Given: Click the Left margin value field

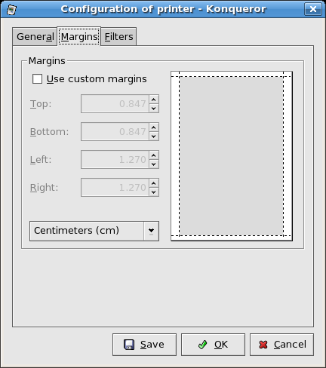Looking at the screenshot, I should tap(115, 160).
